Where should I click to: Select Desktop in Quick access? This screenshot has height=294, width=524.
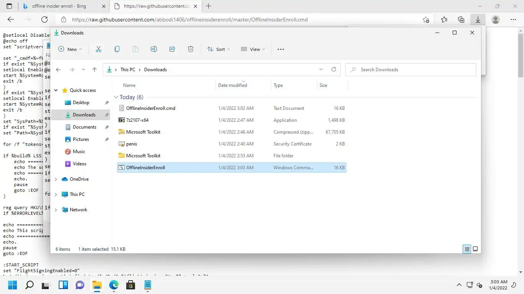[x=81, y=103]
